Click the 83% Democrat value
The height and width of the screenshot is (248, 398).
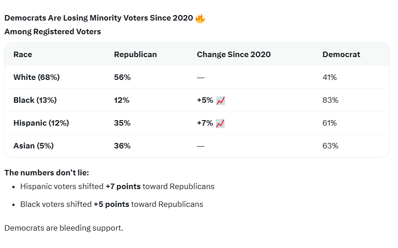pos(330,100)
